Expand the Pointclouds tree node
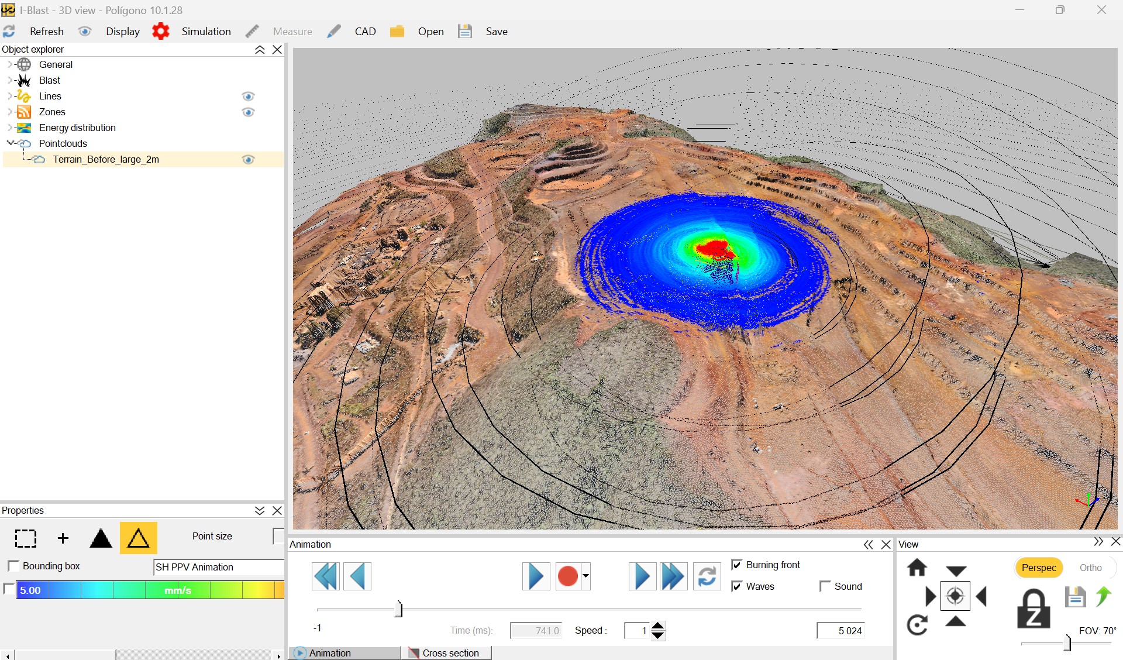Viewport: 1123px width, 660px height. pos(10,143)
